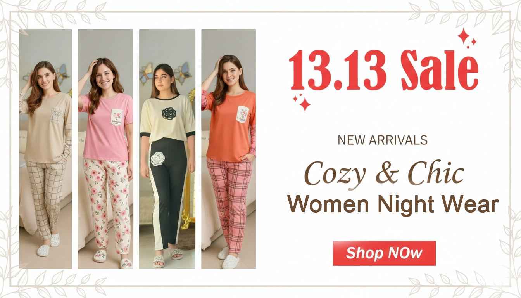Click the 13.13 Sale headline
Viewport: 521px width, 298px height.
tap(383, 70)
